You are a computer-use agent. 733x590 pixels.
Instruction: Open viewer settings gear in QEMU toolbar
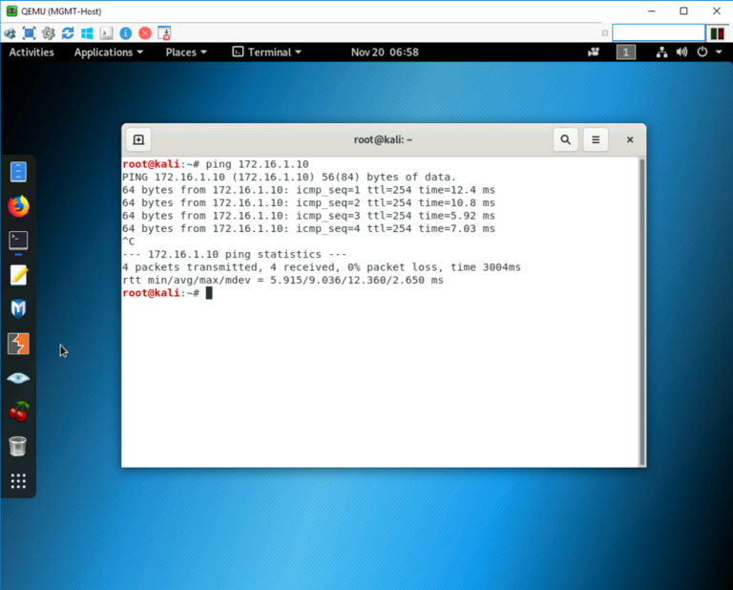coord(48,33)
